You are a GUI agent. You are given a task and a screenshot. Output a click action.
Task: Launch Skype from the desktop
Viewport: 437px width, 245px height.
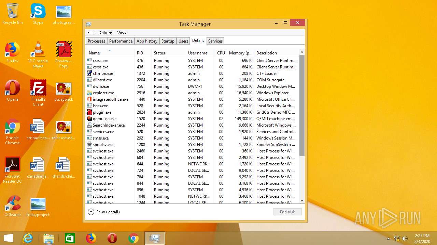click(x=38, y=14)
